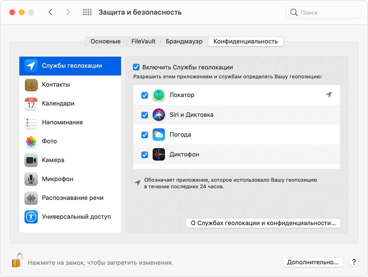
Task: Open Напоминания privacy settings
Action: [62, 123]
